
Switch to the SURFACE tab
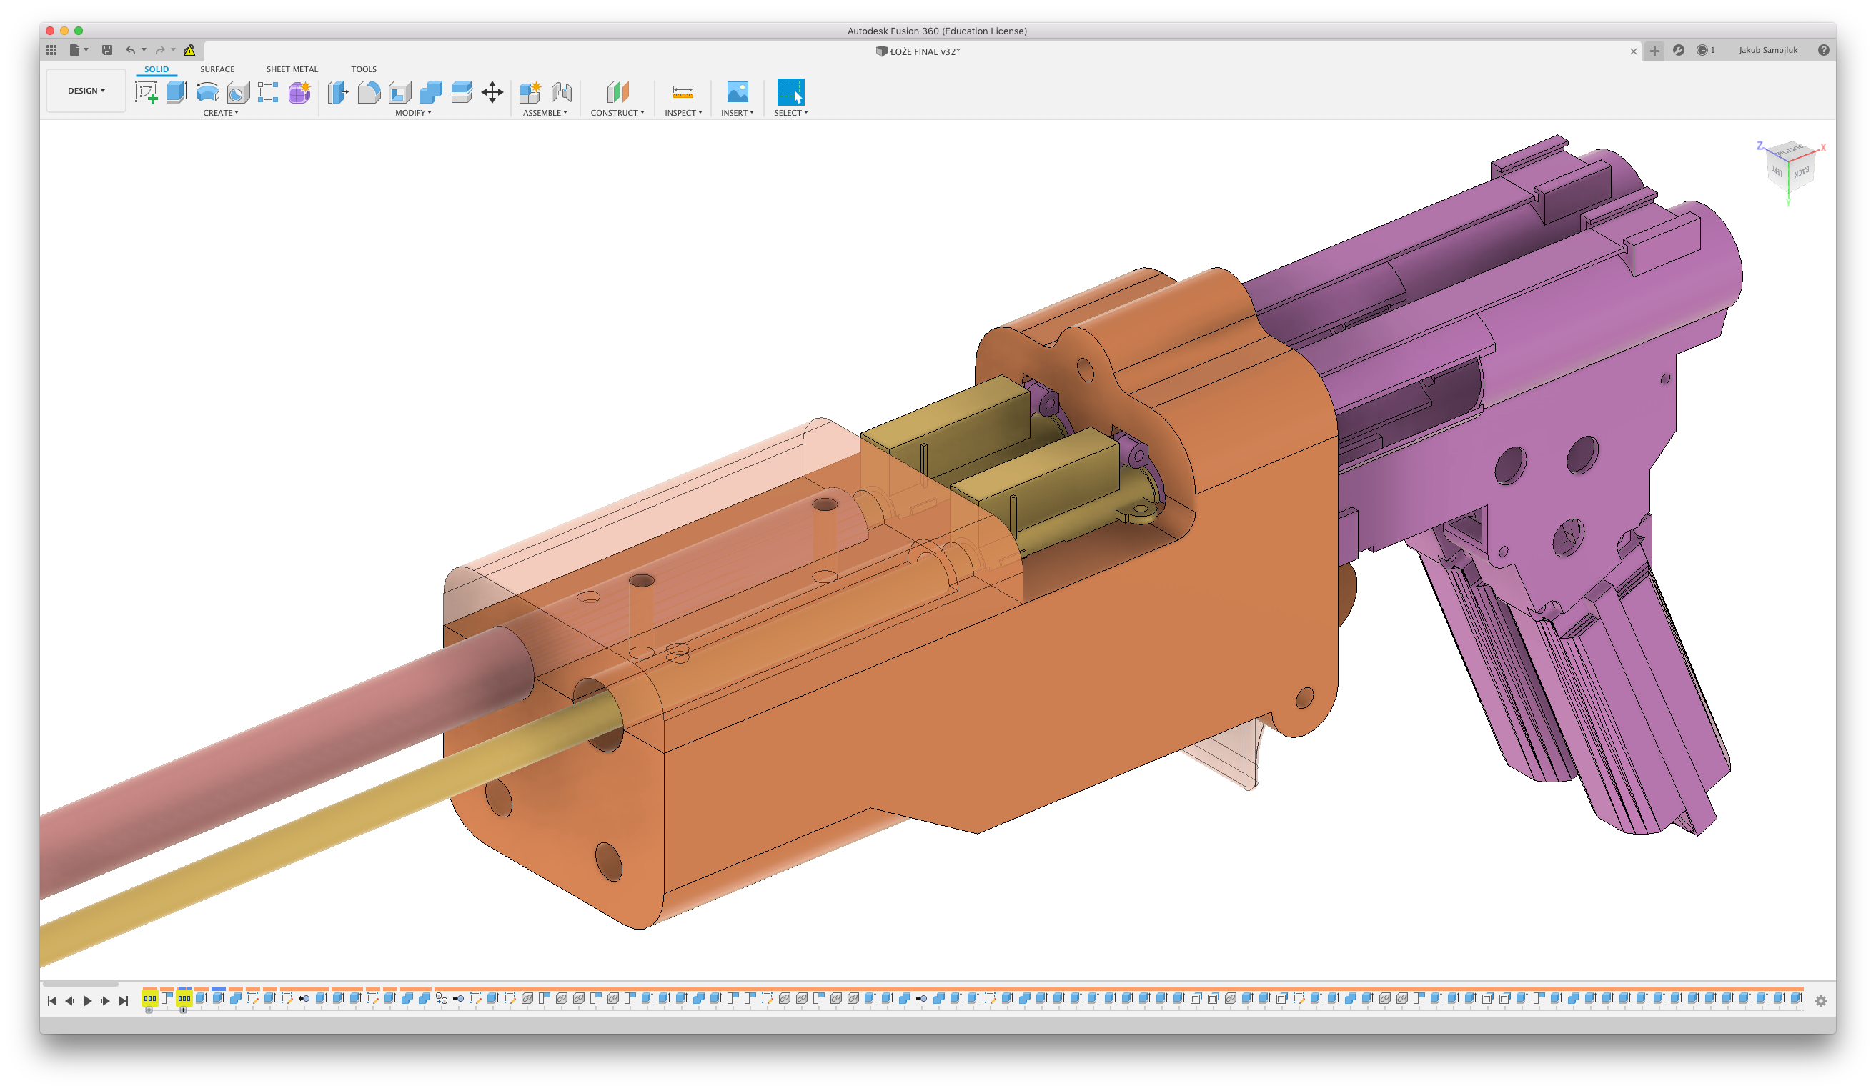pyautogui.click(x=217, y=69)
